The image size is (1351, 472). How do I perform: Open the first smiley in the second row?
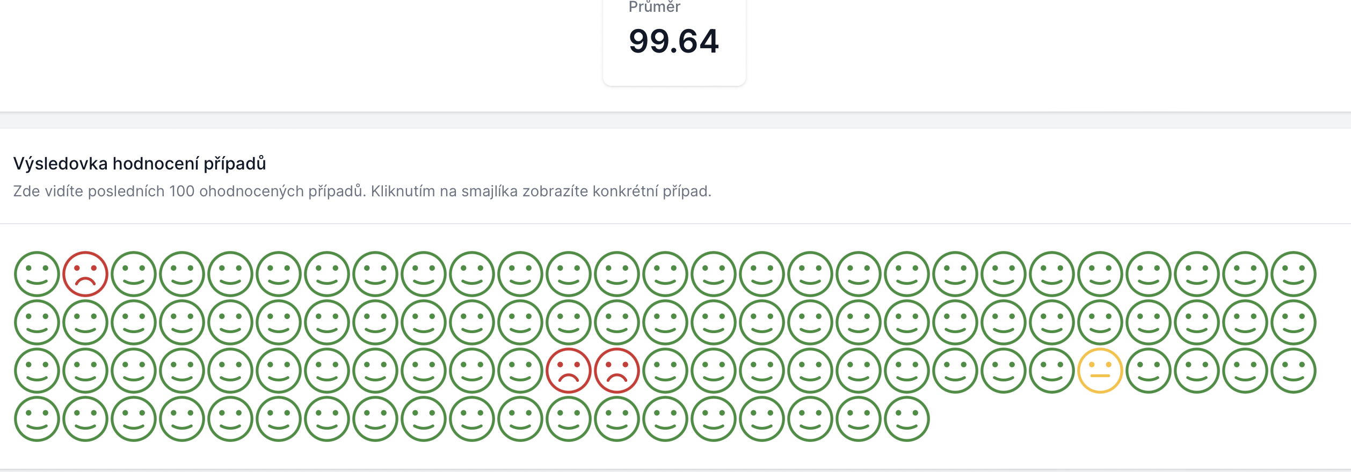[37, 322]
